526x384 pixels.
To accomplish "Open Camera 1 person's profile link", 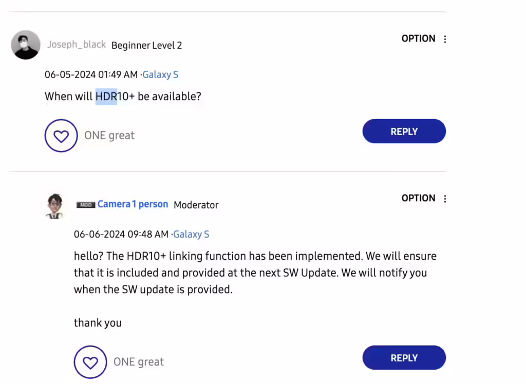I will pyautogui.click(x=133, y=204).
